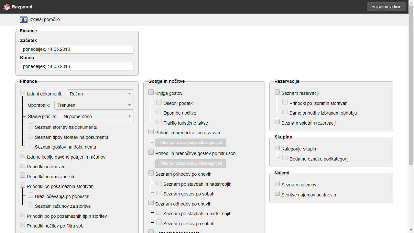Open the Stanje plačila dropdown
Screen dimensions: 414x233
(97, 116)
